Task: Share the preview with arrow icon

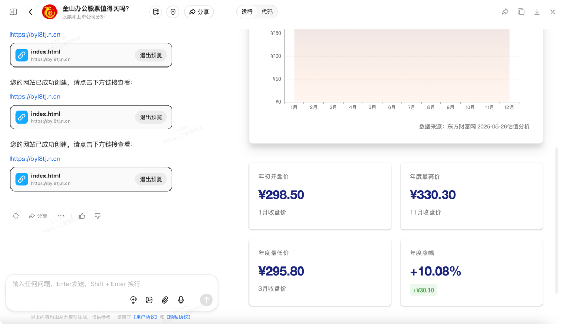Action: click(505, 12)
